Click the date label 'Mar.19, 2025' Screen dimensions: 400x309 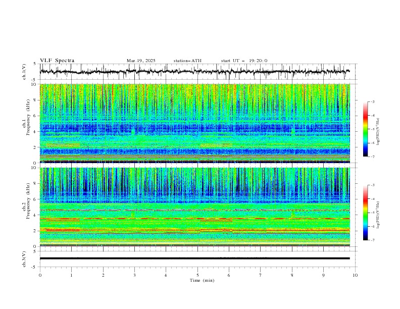(x=141, y=61)
